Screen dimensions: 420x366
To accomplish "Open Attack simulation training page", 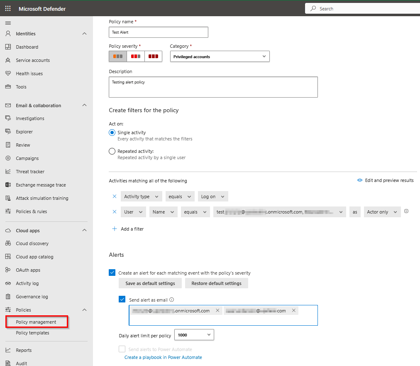I will (x=42, y=198).
